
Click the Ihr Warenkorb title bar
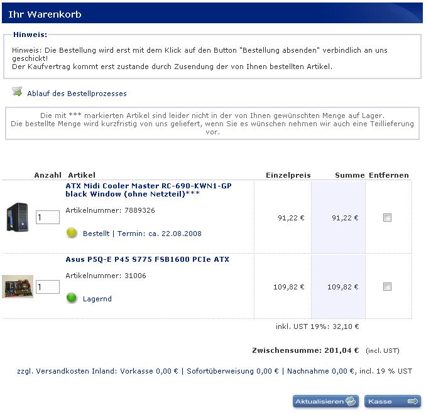(45, 14)
